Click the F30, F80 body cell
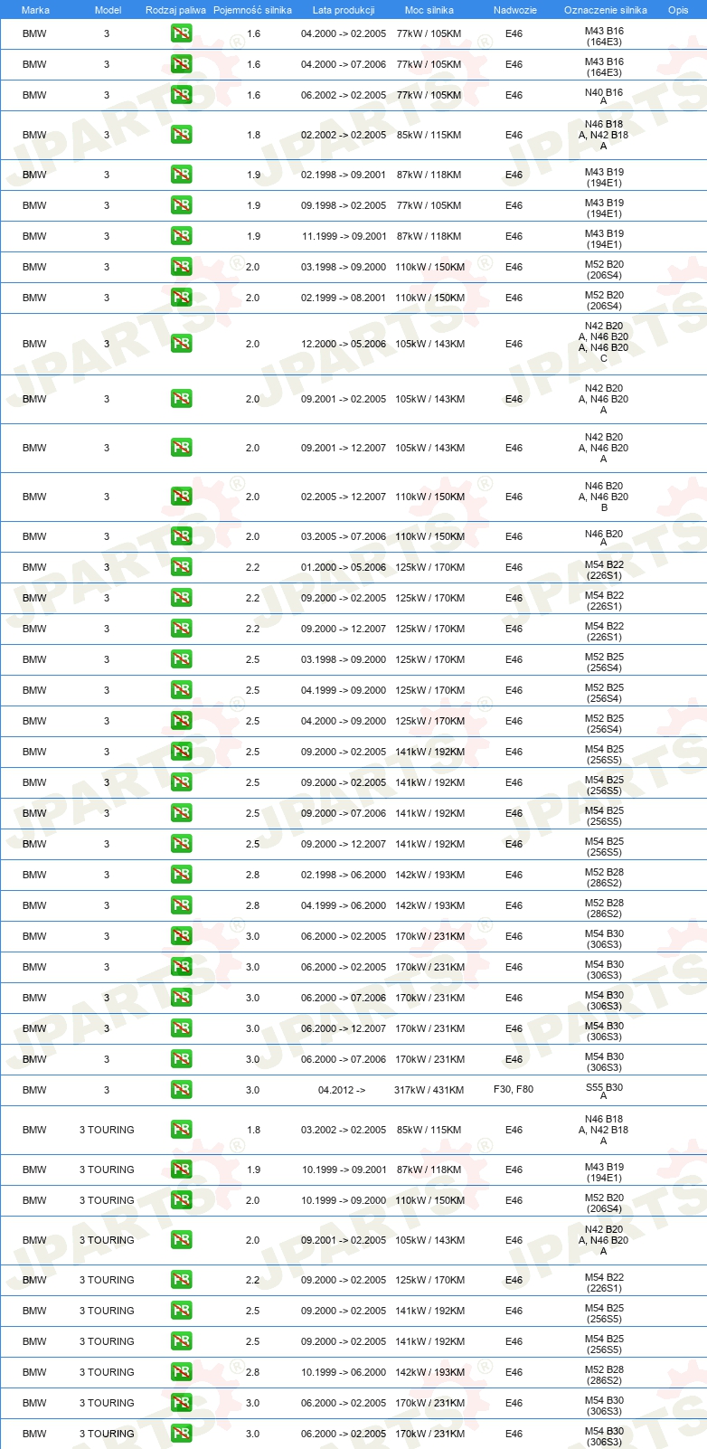Image resolution: width=707 pixels, height=1449 pixels. pyautogui.click(x=514, y=1090)
